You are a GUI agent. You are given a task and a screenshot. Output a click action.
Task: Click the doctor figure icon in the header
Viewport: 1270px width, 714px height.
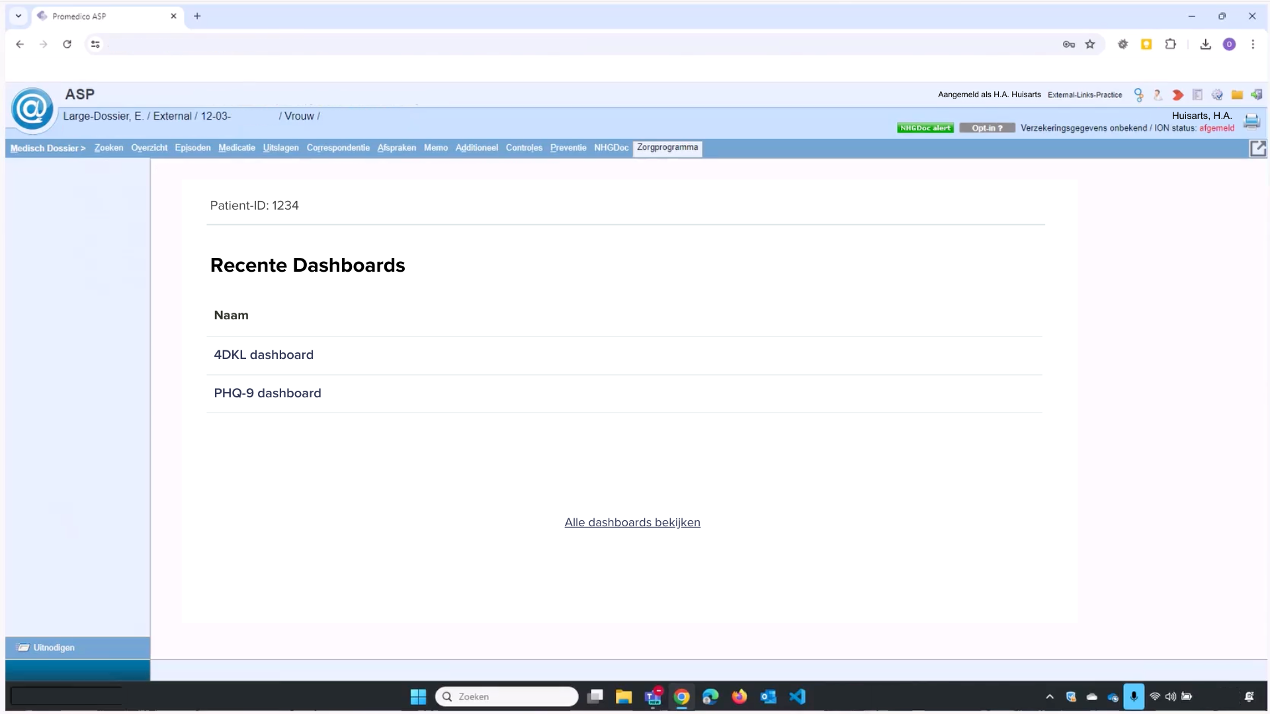tap(1158, 95)
